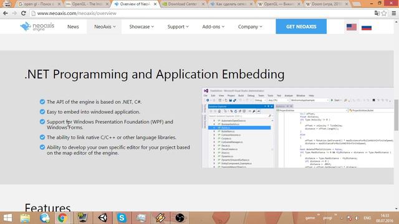Click the Features heading

(x=47, y=207)
